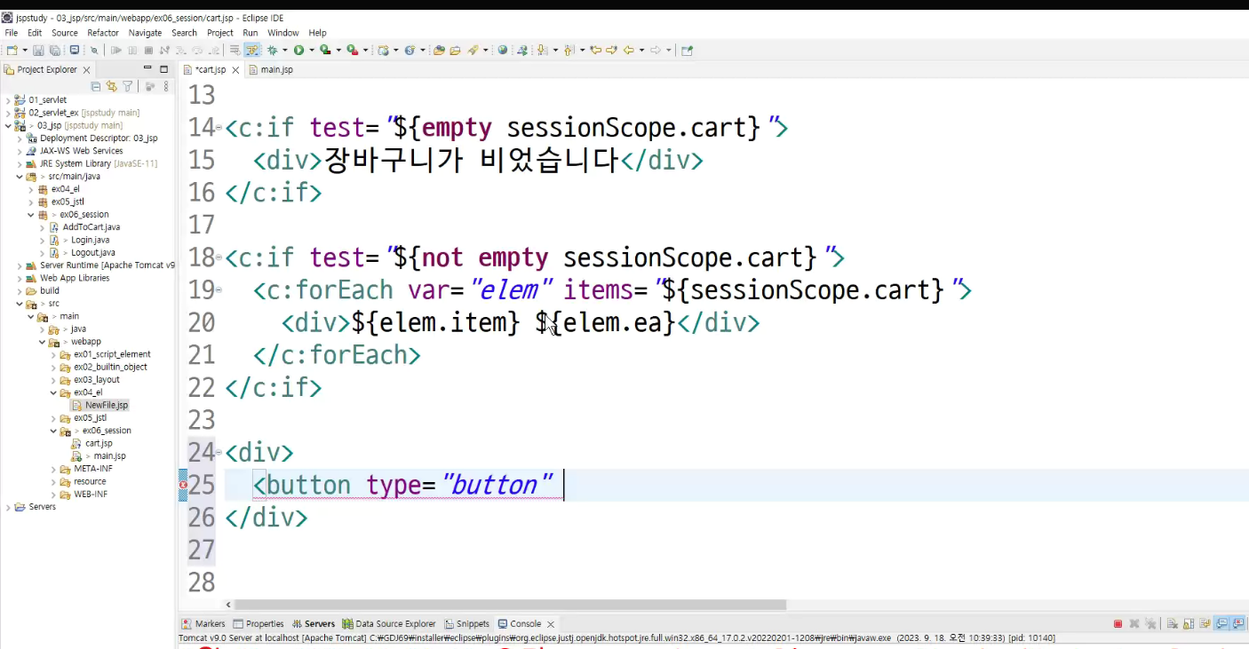Collapse the ex06_session webapp folder
The image size is (1249, 649).
click(x=54, y=431)
